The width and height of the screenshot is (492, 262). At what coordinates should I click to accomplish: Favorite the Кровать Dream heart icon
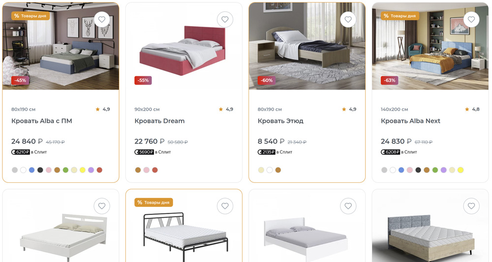225,20
